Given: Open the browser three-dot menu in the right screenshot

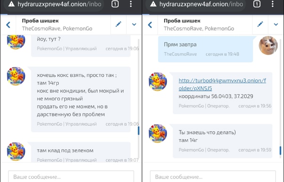Looking at the screenshot, I should [273, 4].
